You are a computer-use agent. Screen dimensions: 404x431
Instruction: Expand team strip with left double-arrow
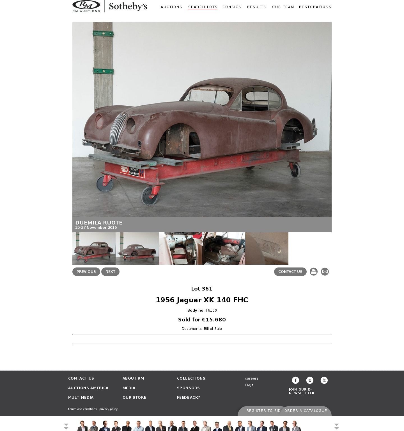66,426
